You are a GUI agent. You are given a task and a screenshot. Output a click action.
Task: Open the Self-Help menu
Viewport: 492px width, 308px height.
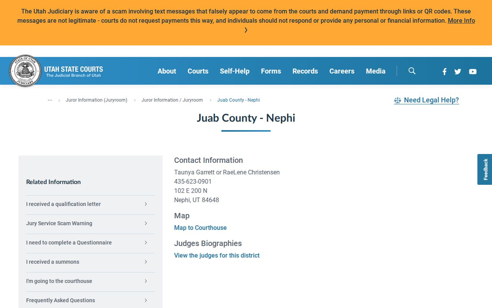(234, 71)
